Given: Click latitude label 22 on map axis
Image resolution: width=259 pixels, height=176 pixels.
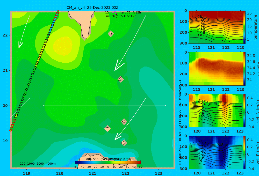Looking at the screenshot, I should coord(5,35).
